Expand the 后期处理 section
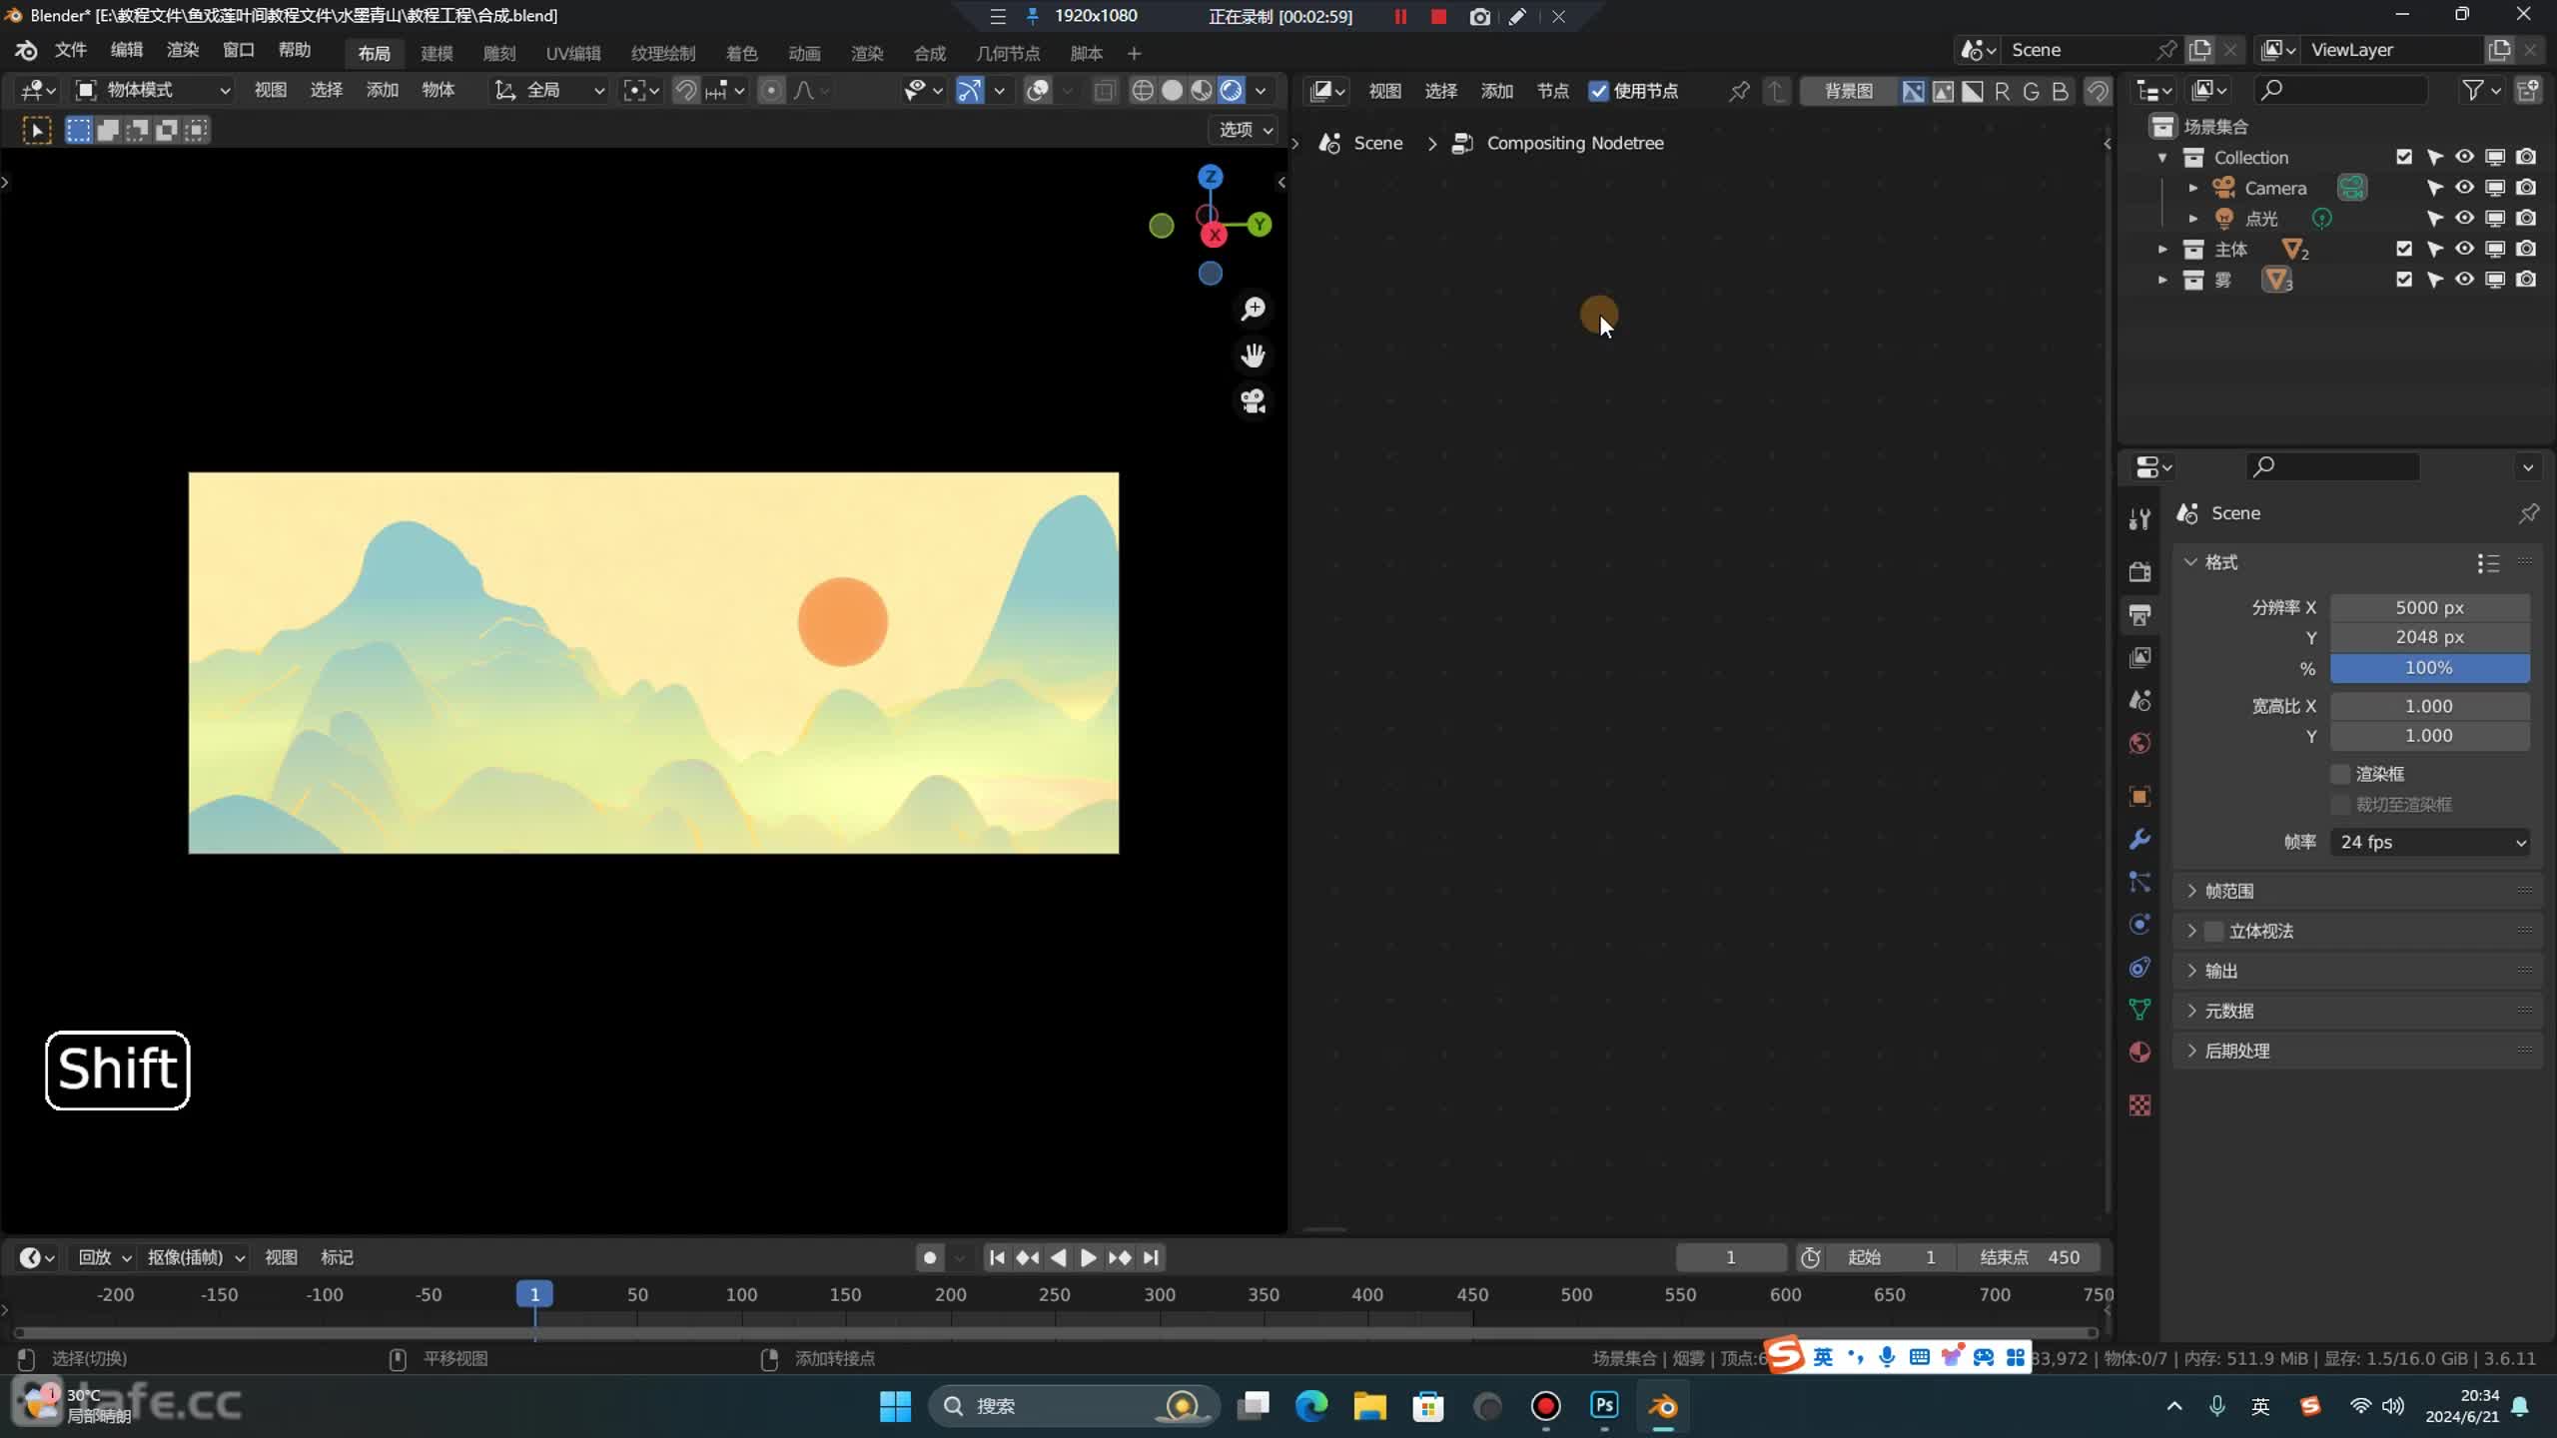The height and width of the screenshot is (1438, 2557). tap(2239, 1049)
